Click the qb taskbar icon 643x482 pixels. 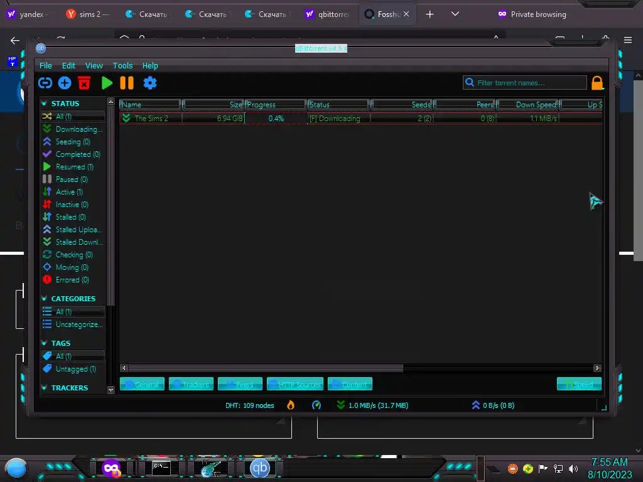pos(260,468)
